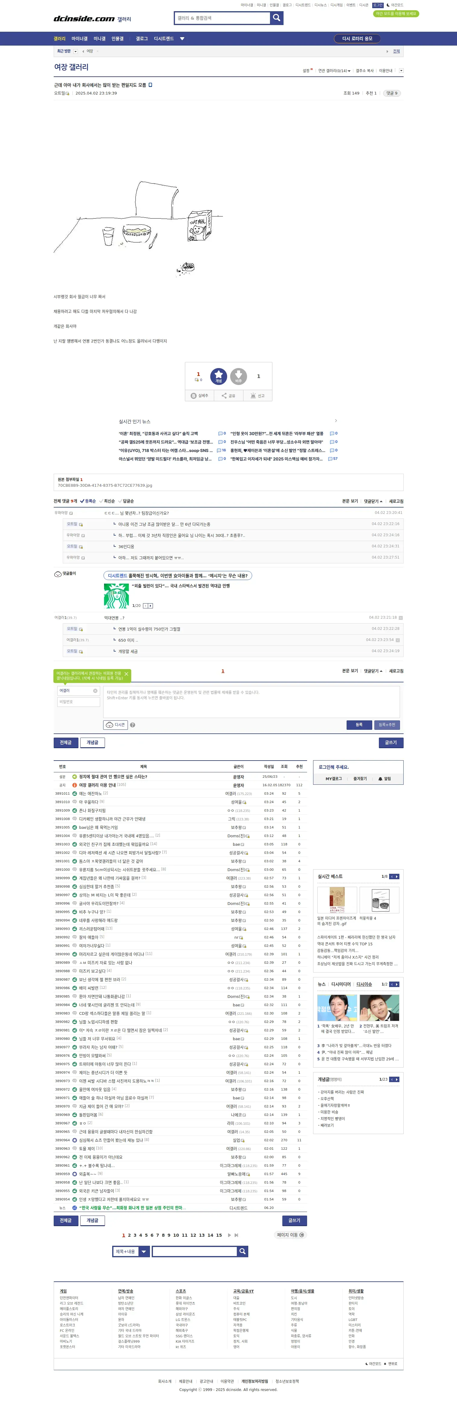
Task: Clear the nickname field with its X icon
Action: pos(95,691)
